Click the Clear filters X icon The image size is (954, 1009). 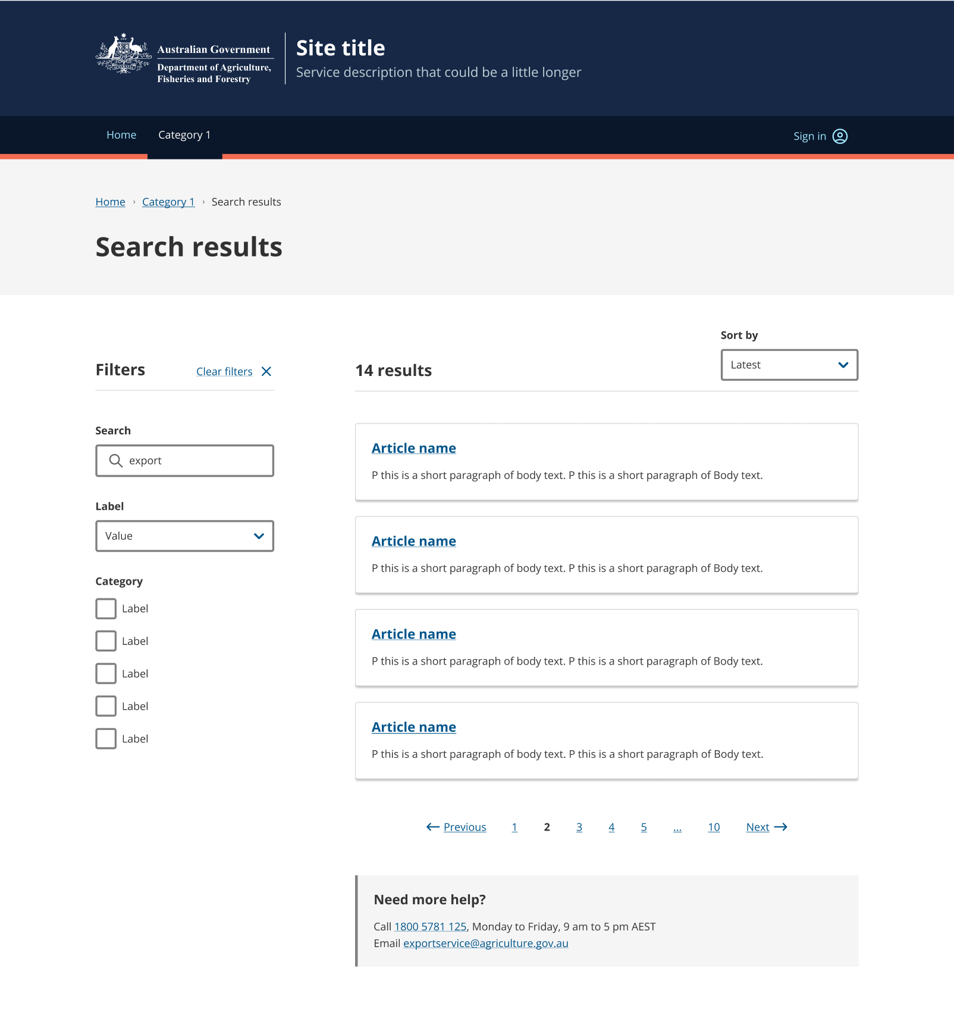pos(266,371)
